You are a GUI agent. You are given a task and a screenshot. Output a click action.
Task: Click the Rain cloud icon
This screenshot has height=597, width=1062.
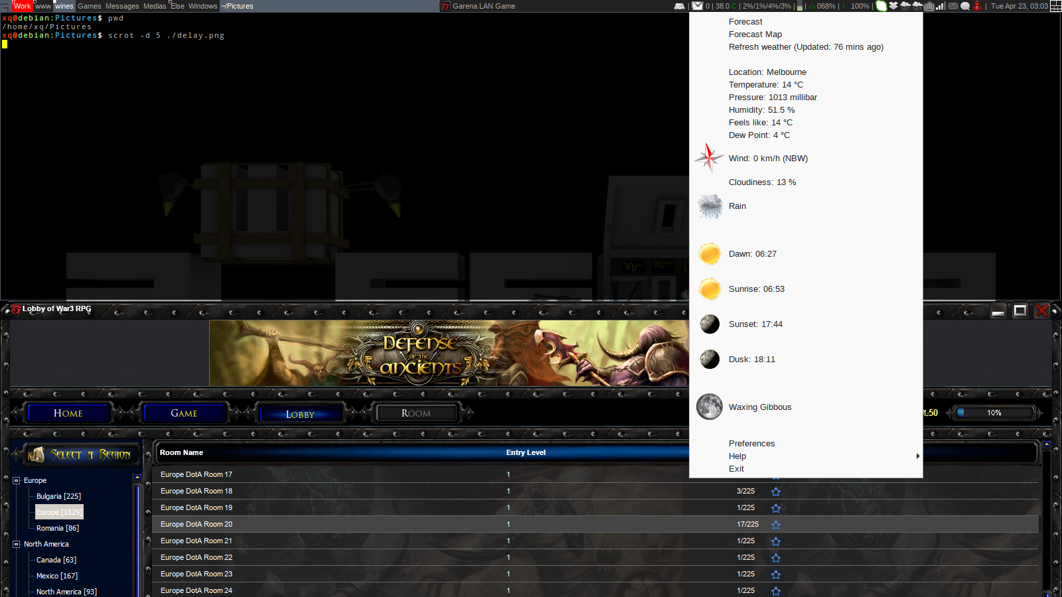710,206
